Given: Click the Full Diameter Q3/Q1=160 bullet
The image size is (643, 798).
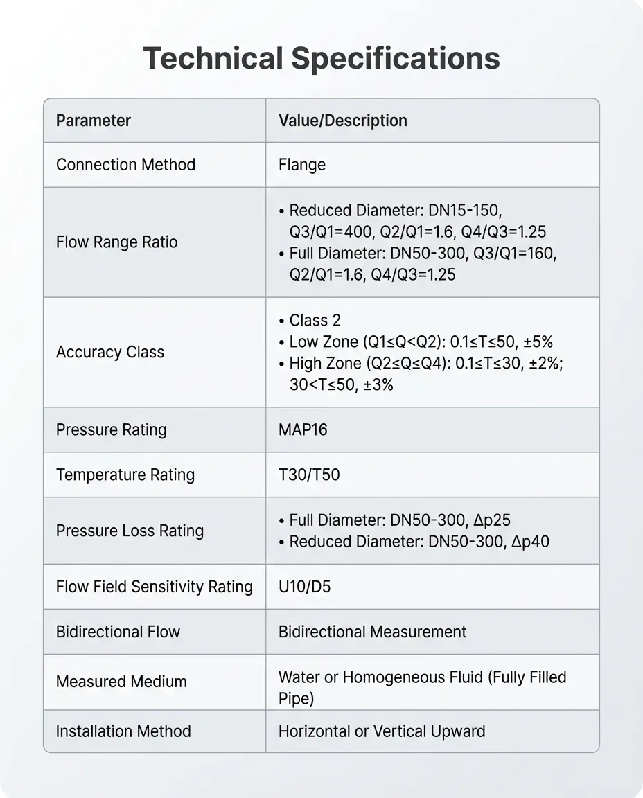Looking at the screenshot, I should click(x=418, y=264).
